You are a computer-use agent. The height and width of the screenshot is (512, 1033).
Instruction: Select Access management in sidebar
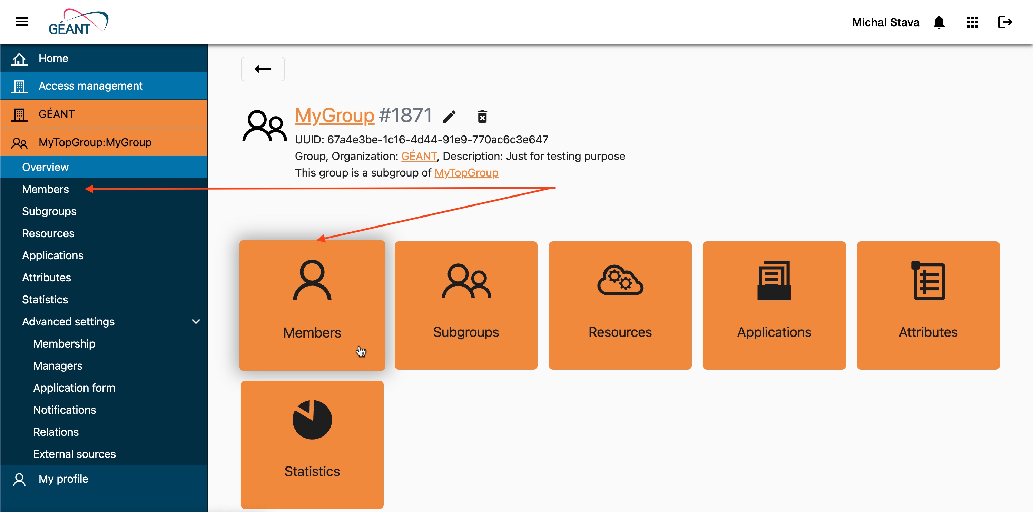point(104,86)
